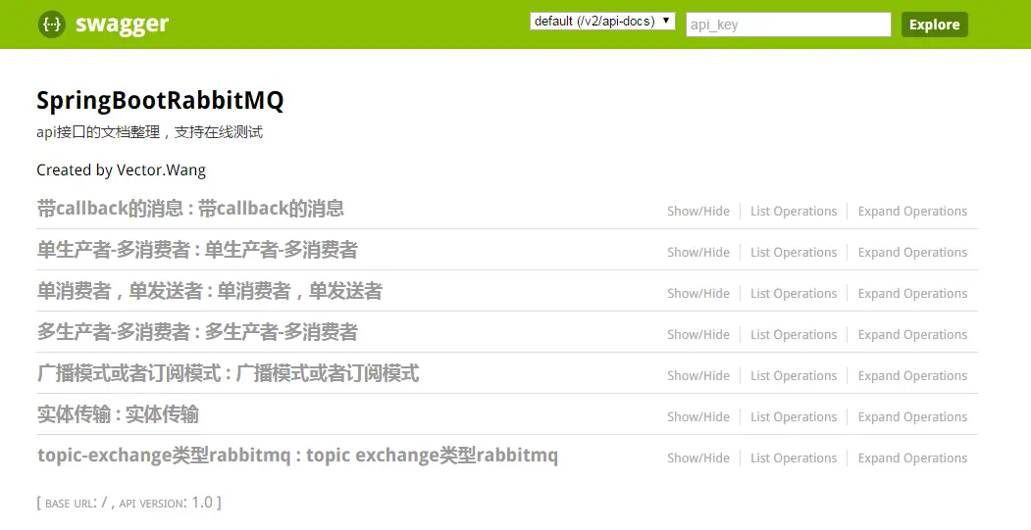The width and height of the screenshot is (1031, 530).
Task: List Operations for 广播模式或者订阅模式
Action: point(794,376)
